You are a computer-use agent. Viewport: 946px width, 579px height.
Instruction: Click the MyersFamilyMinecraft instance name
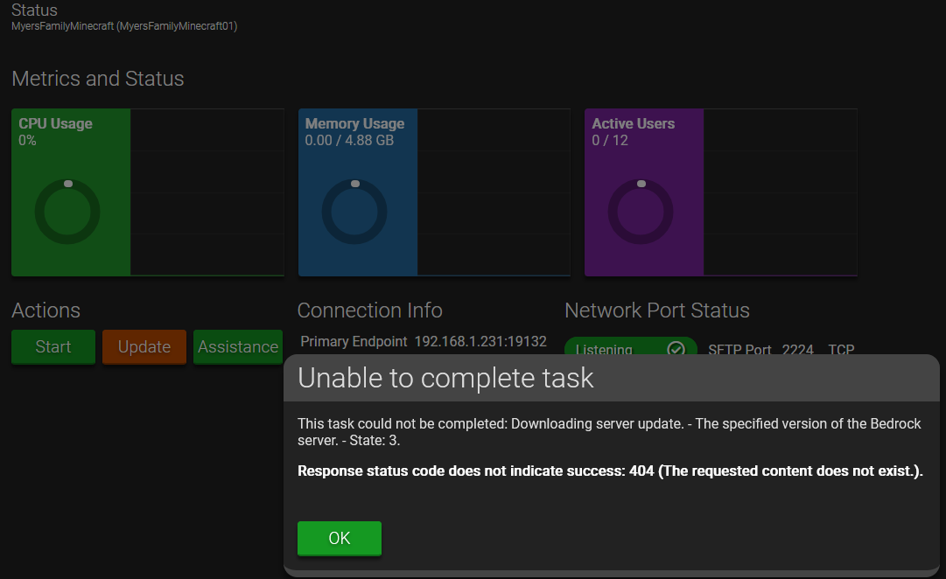point(124,26)
